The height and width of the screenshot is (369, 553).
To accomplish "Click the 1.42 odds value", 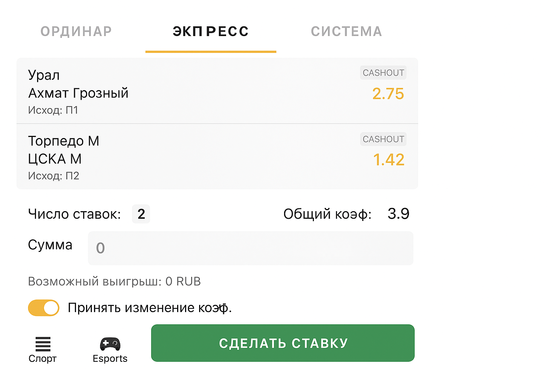I will click(x=389, y=160).
